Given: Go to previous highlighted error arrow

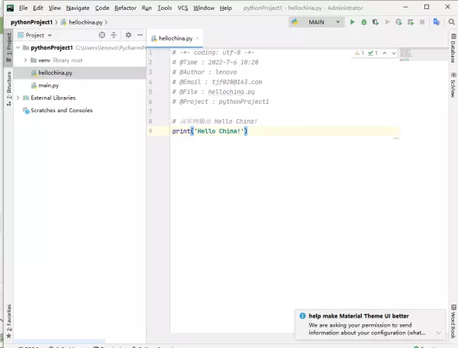Looking at the screenshot, I should pos(385,53).
